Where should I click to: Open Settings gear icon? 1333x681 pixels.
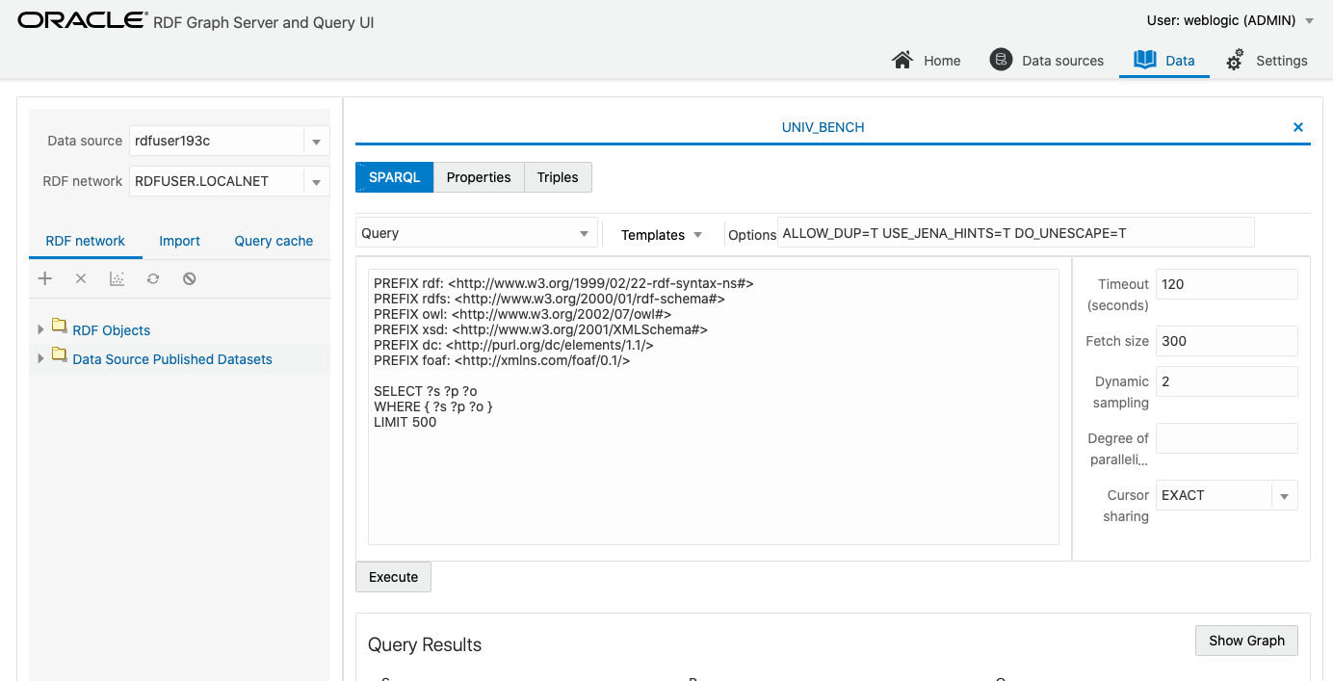click(1235, 60)
